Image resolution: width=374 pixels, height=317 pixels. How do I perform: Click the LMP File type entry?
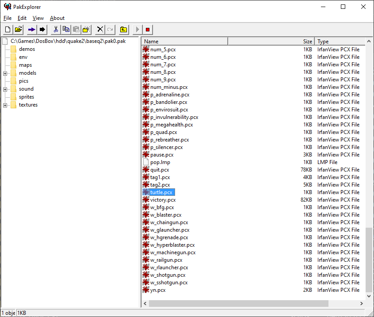coord(327,162)
